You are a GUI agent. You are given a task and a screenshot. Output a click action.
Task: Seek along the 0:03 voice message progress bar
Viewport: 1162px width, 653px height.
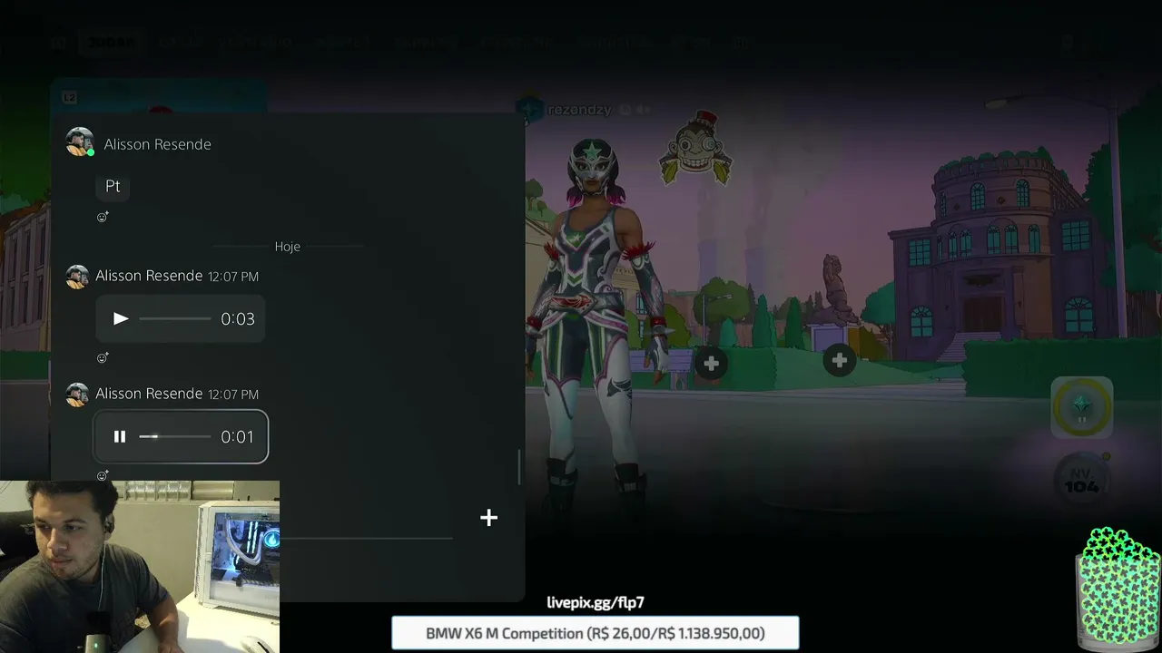[x=175, y=318]
